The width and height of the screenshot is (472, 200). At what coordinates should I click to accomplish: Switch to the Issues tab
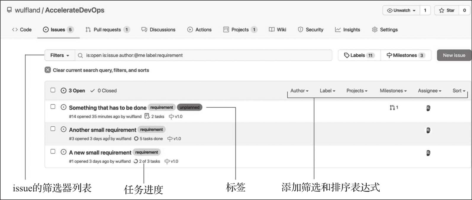pos(58,30)
